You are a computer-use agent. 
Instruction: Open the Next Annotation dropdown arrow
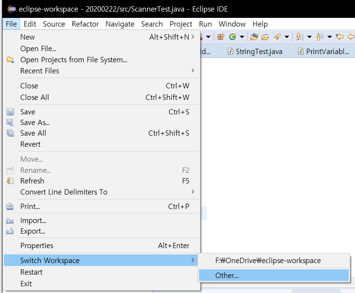[309, 37]
